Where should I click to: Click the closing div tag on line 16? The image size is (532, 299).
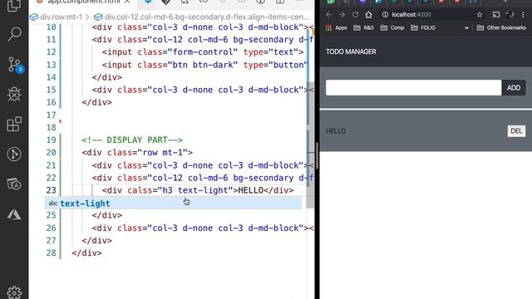point(96,102)
